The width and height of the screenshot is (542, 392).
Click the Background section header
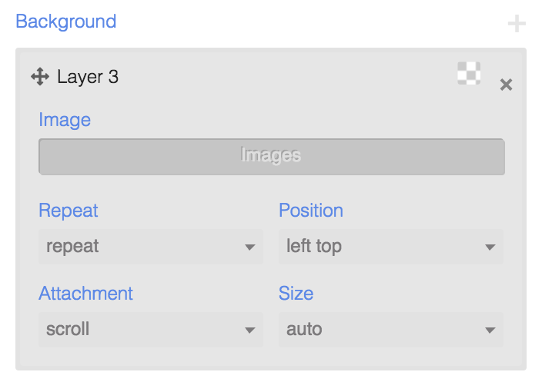point(66,22)
